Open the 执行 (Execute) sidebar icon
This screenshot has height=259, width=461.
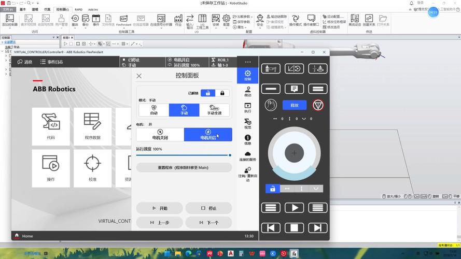tap(247, 107)
